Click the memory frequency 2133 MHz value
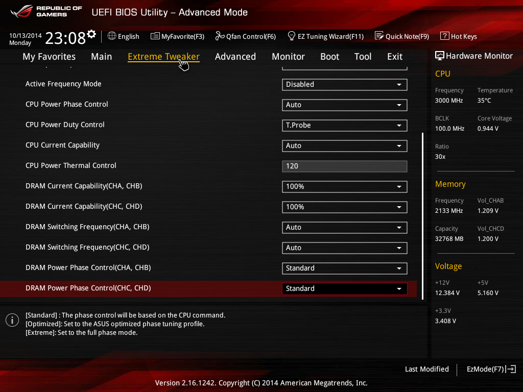The image size is (523, 392). coord(449,211)
